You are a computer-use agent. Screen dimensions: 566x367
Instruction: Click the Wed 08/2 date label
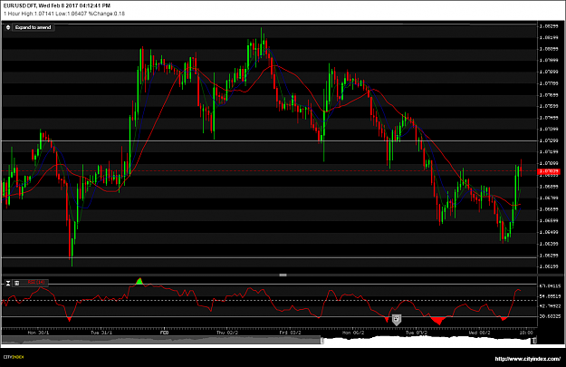coord(479,333)
